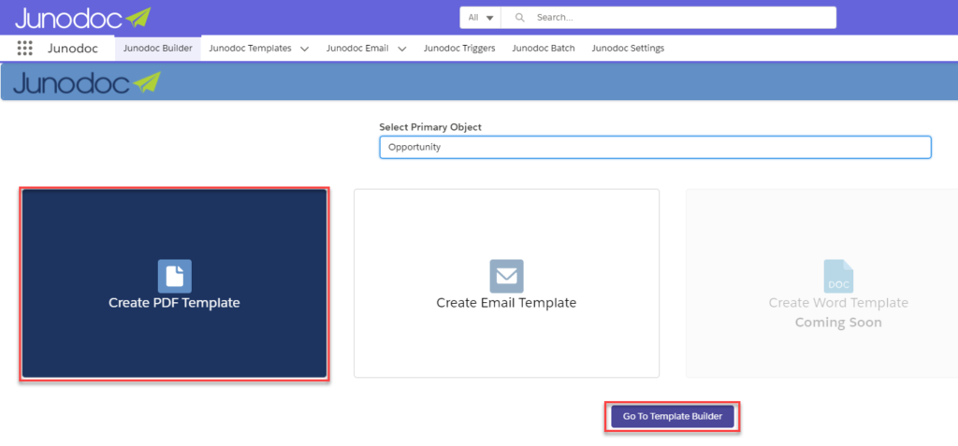Click the Junodoc logo in blue banner
Screen dimensions: 958x446
click(x=87, y=82)
